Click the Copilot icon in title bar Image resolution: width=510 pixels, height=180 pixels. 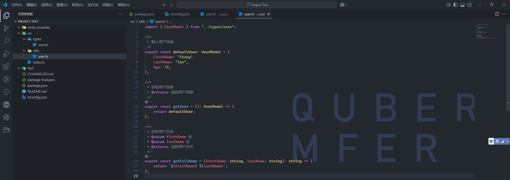click(342, 5)
